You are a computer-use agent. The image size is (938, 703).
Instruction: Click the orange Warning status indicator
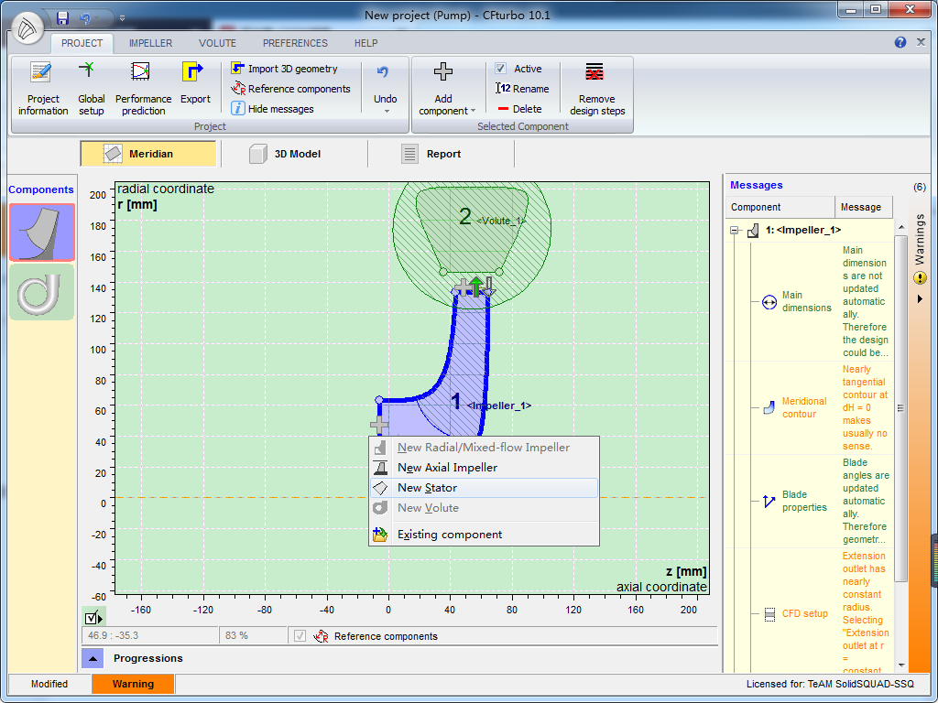click(x=133, y=684)
